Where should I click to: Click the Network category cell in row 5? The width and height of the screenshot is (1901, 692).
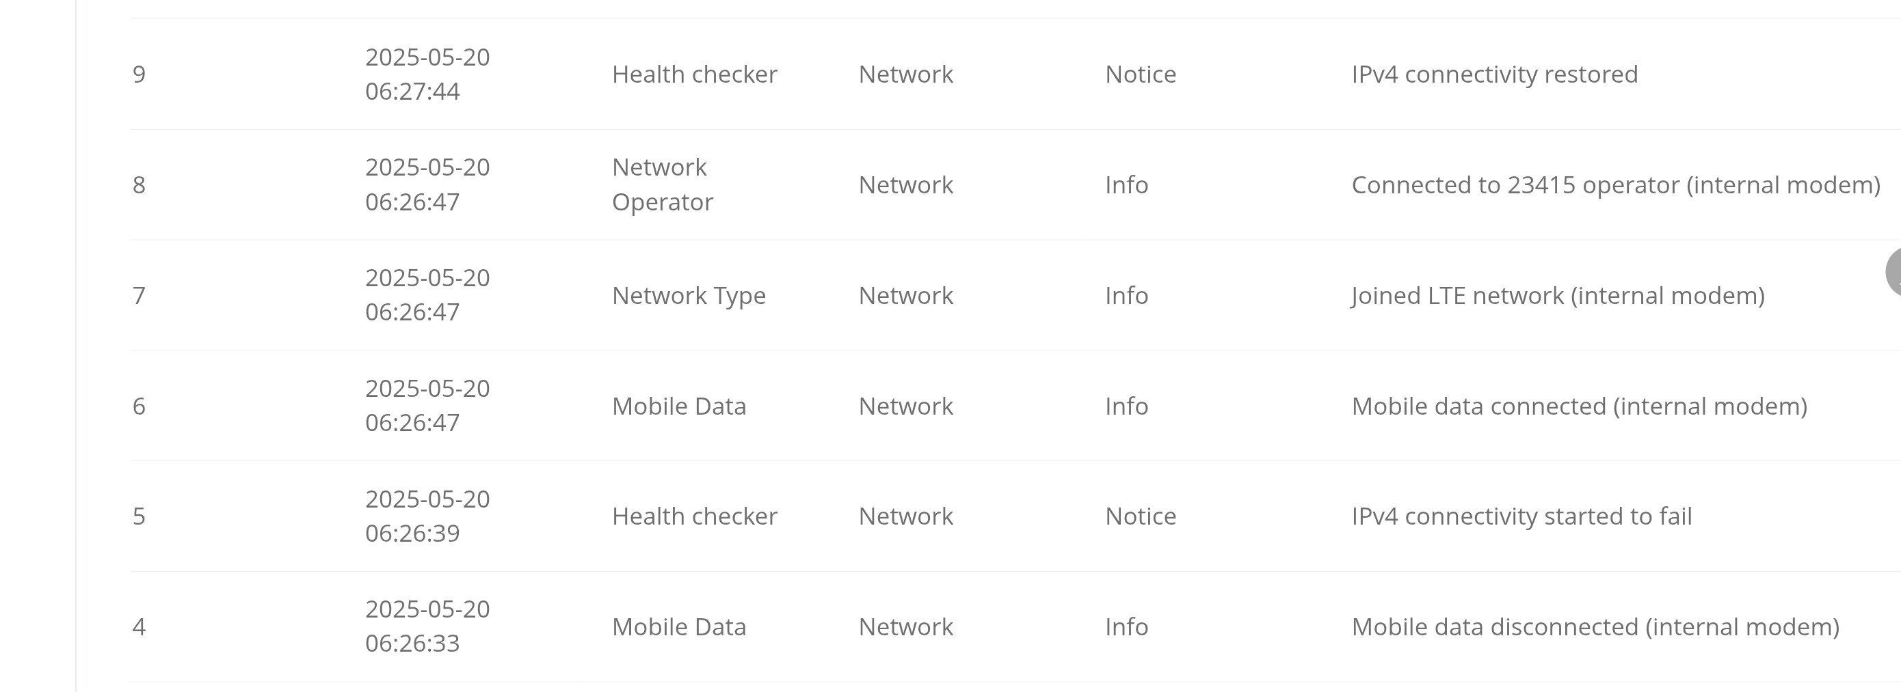[x=905, y=516]
